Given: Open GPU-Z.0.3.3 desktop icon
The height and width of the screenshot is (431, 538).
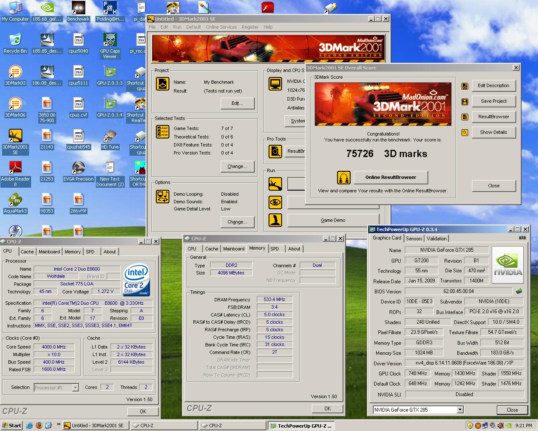Looking at the screenshot, I should point(110,75).
